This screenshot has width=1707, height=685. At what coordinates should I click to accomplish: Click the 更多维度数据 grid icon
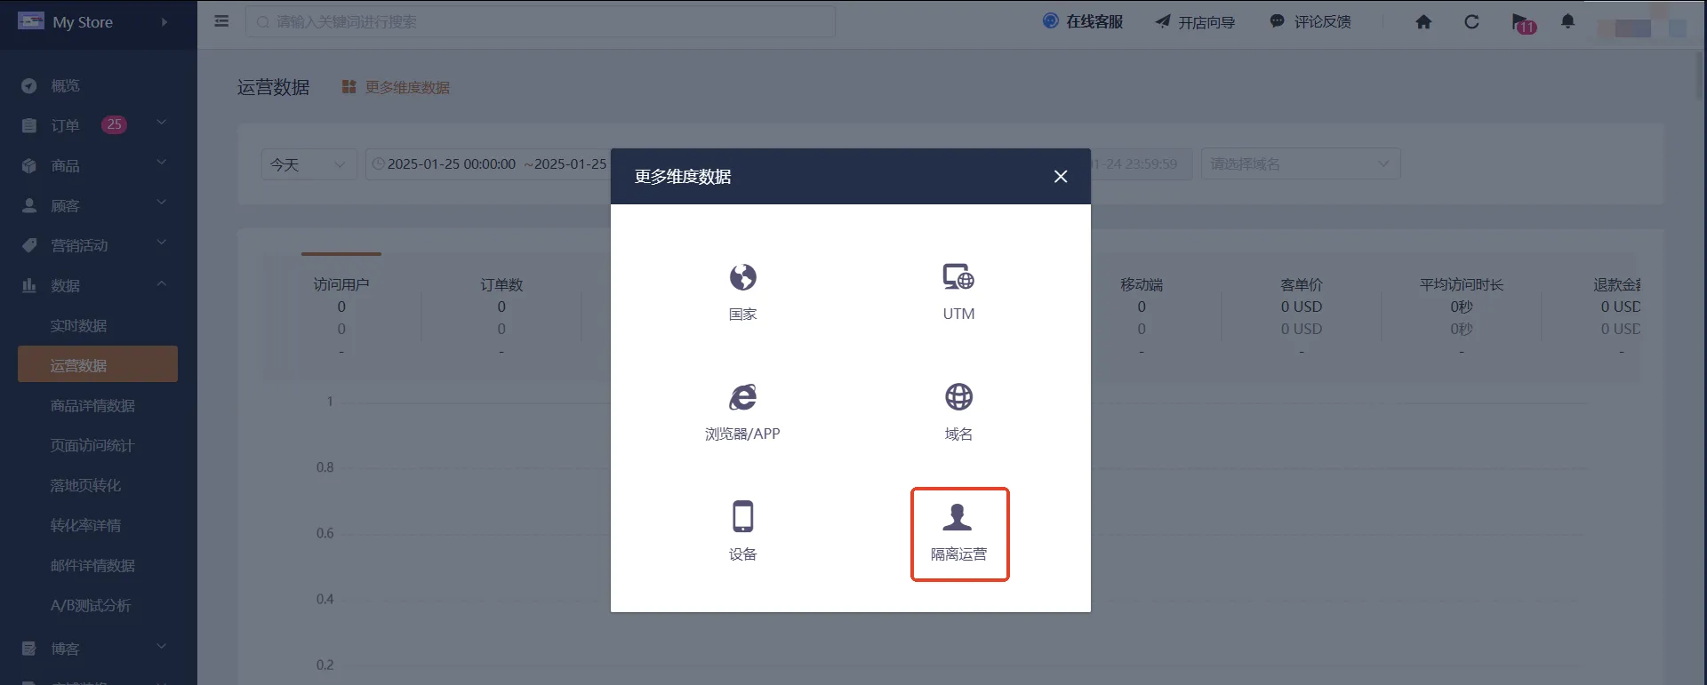[x=349, y=87]
